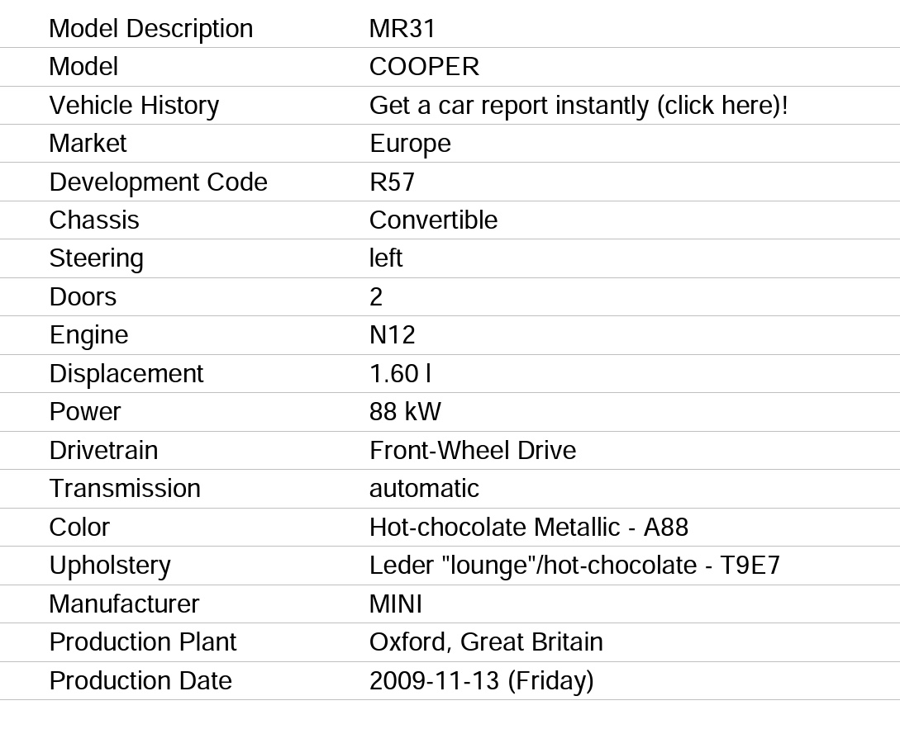Click the 'Get a car report instantly' link

579,106
